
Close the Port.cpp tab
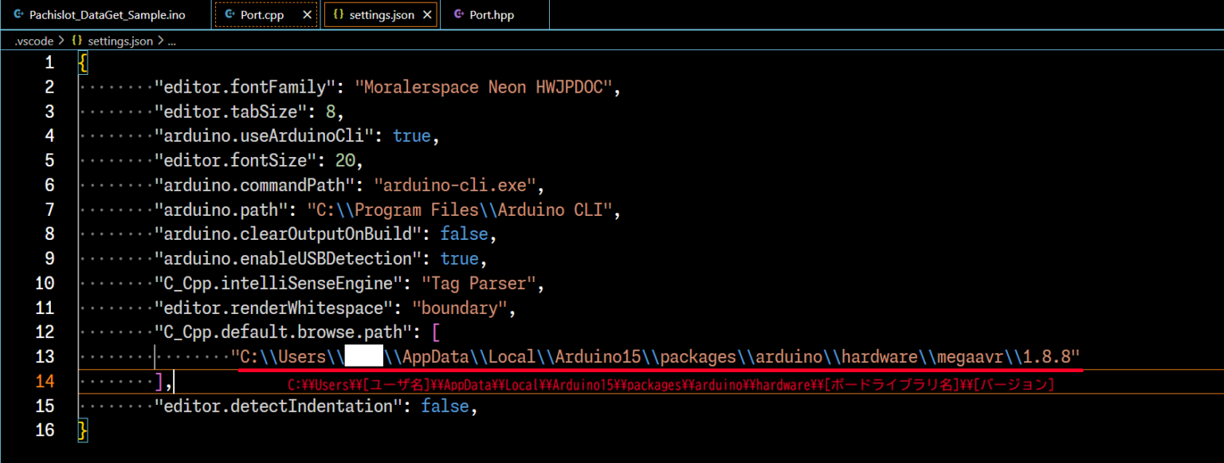307,14
